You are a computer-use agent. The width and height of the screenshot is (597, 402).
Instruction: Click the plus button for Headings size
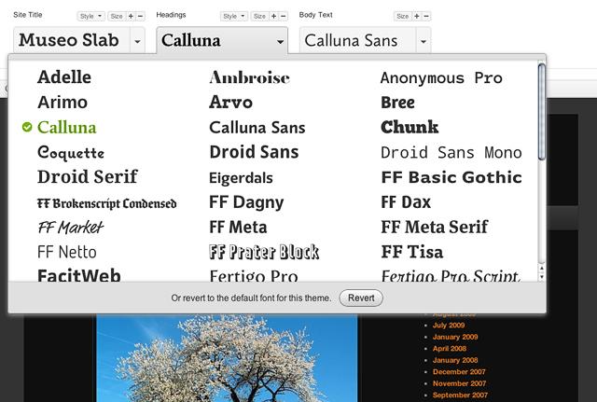[272, 16]
